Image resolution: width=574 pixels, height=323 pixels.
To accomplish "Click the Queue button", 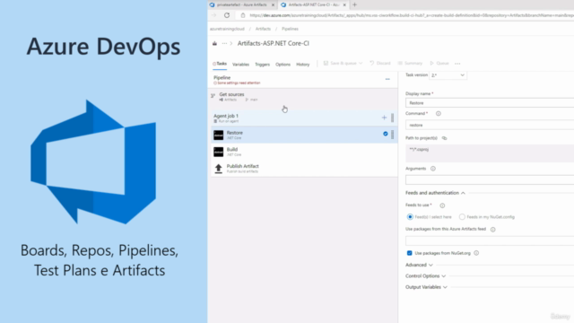I will tap(439, 64).
